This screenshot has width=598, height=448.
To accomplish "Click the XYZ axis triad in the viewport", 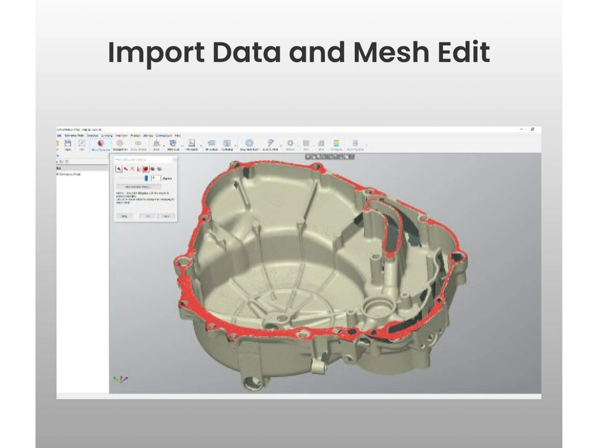I will coord(120,379).
